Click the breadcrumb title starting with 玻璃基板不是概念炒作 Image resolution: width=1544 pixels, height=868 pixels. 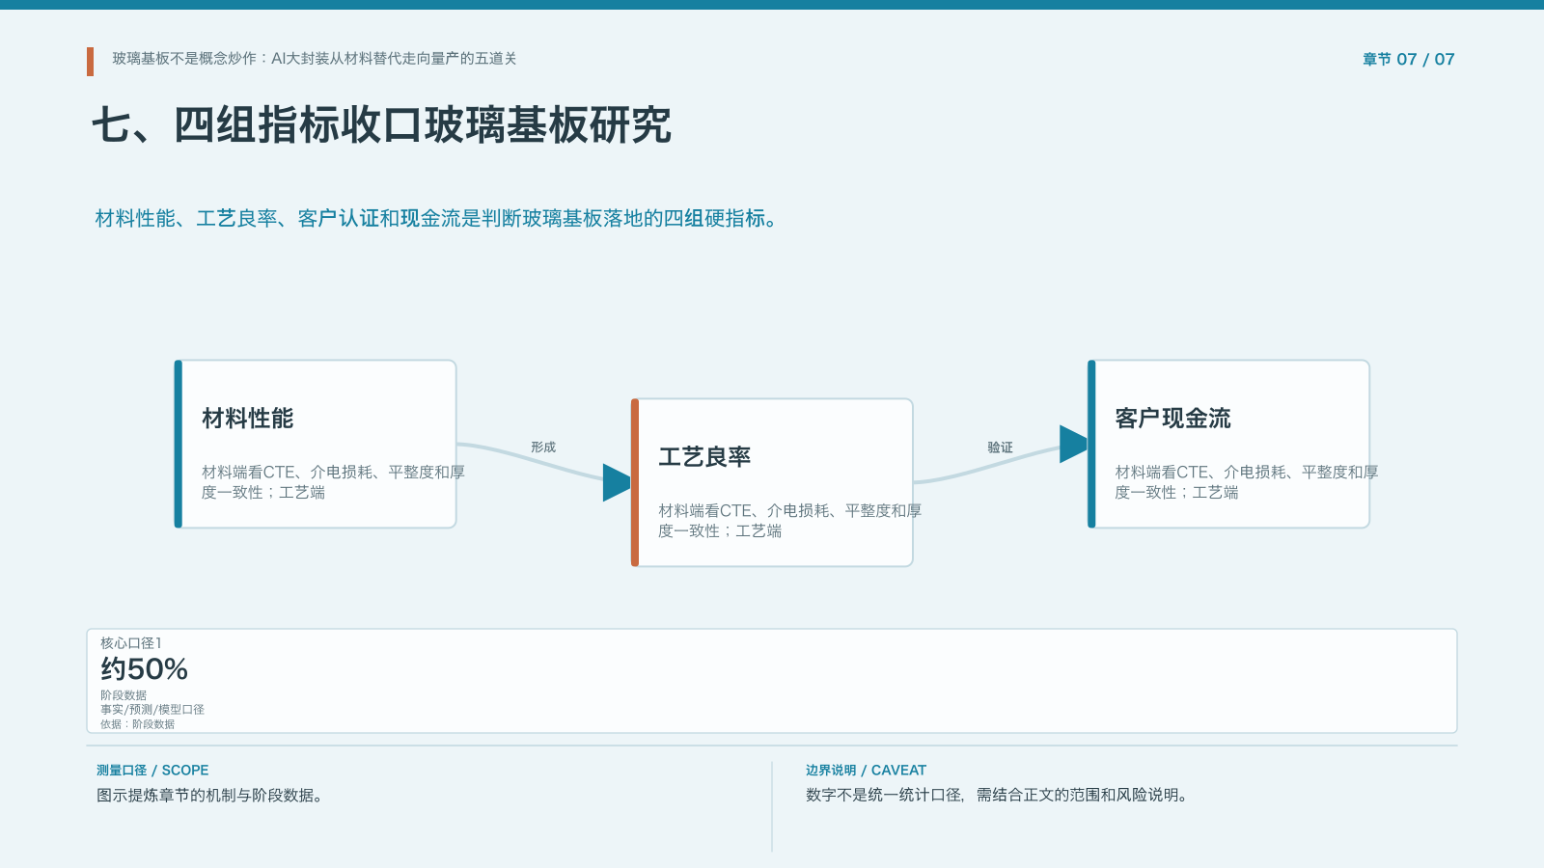pyautogui.click(x=315, y=59)
